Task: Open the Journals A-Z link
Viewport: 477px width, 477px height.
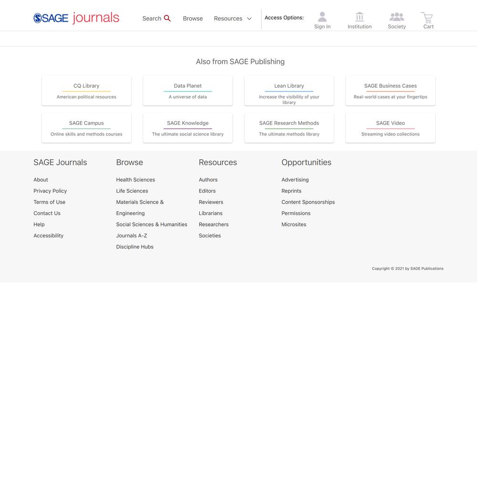Action: pos(132,236)
